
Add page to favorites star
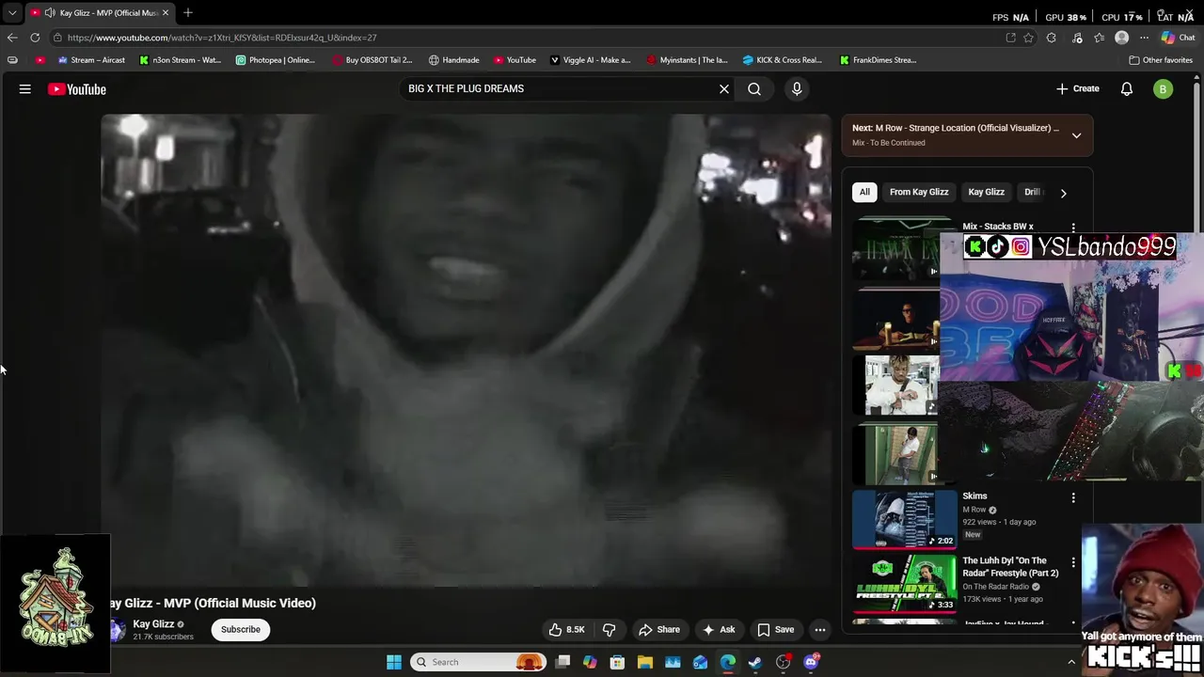[x=1029, y=38]
